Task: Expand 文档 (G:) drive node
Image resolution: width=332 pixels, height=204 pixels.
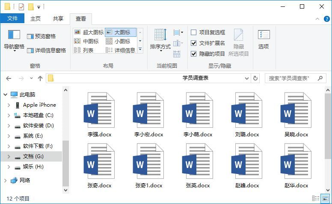Action: coord(9,156)
